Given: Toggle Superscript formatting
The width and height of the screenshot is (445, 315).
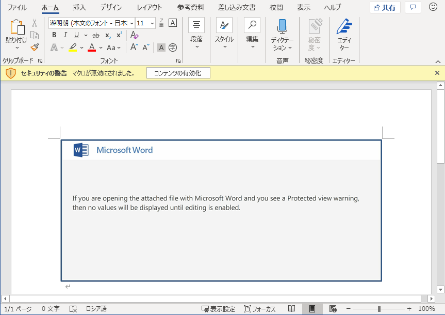Looking at the screenshot, I should pos(120,35).
